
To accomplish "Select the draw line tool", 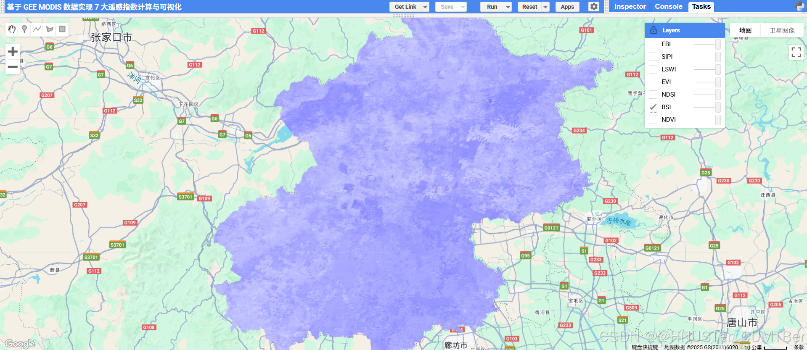I will click(x=37, y=29).
